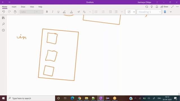The height and width of the screenshot is (101, 180).
Task: Click the Paste clipboard icon
Action: [x=15, y=12]
